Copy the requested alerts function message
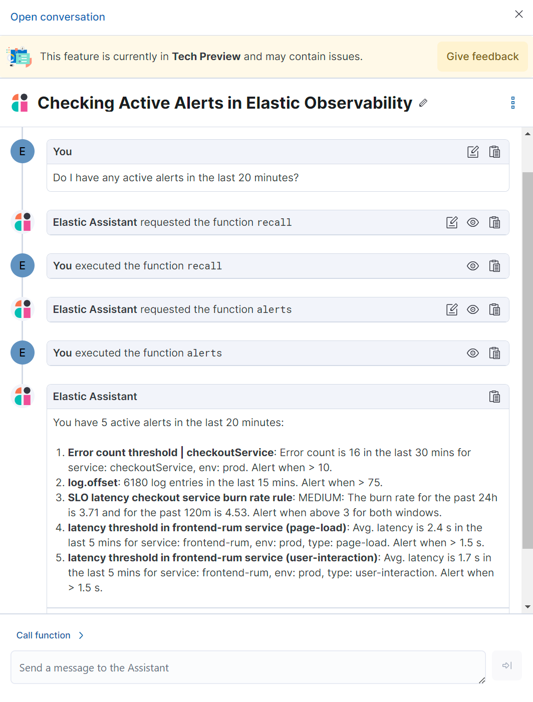The image size is (533, 702). pyautogui.click(x=495, y=309)
